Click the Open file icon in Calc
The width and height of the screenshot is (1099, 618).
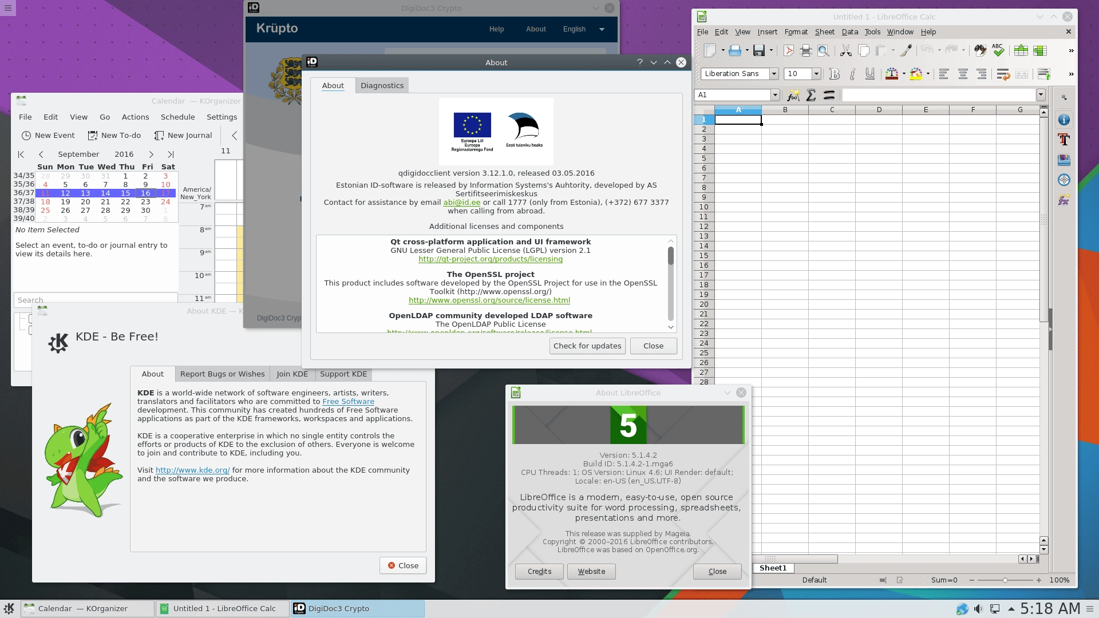point(735,50)
